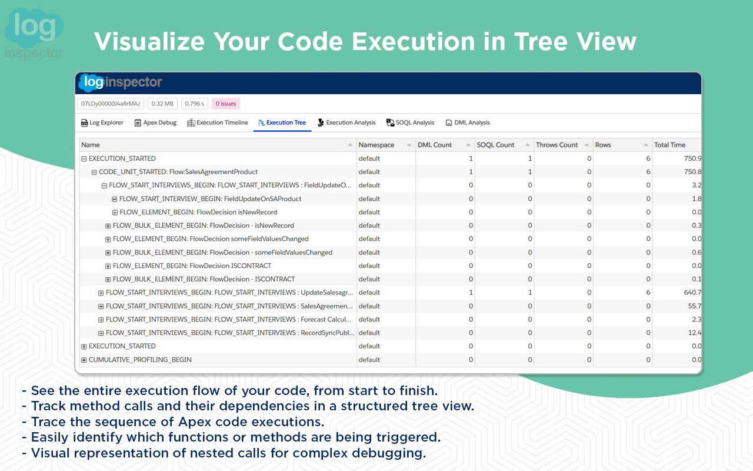Click Total Time value 12.4
The height and width of the screenshot is (471, 753).
(x=694, y=333)
